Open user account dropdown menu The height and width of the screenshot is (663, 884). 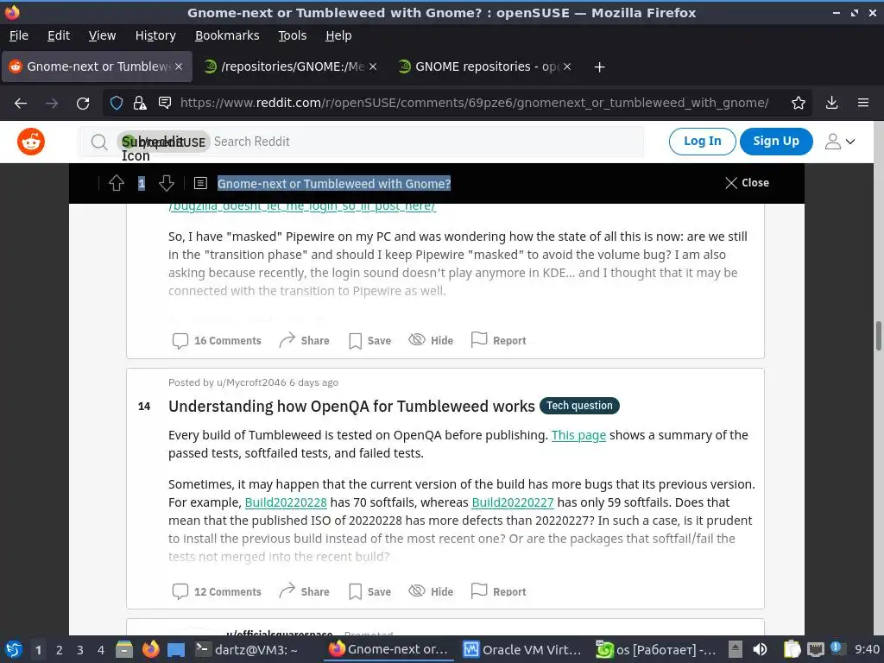pos(840,142)
